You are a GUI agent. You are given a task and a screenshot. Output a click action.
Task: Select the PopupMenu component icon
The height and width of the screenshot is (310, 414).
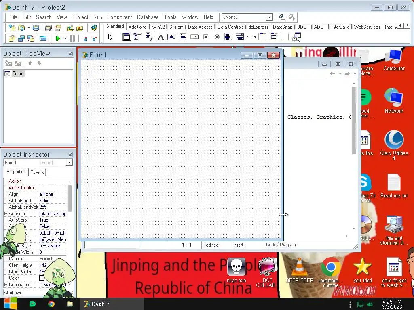point(149,37)
